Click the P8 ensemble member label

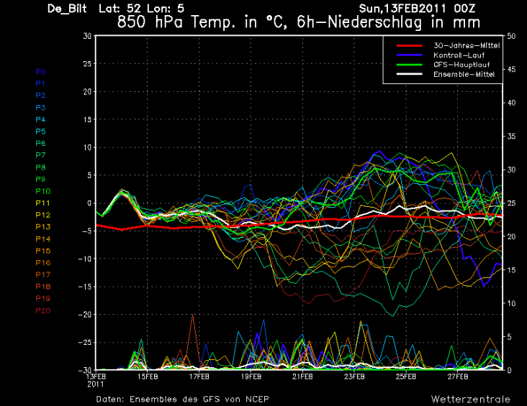pos(40,167)
